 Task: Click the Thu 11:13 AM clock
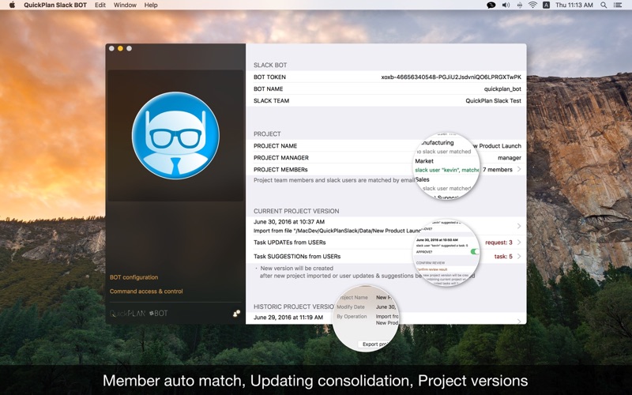tap(574, 5)
